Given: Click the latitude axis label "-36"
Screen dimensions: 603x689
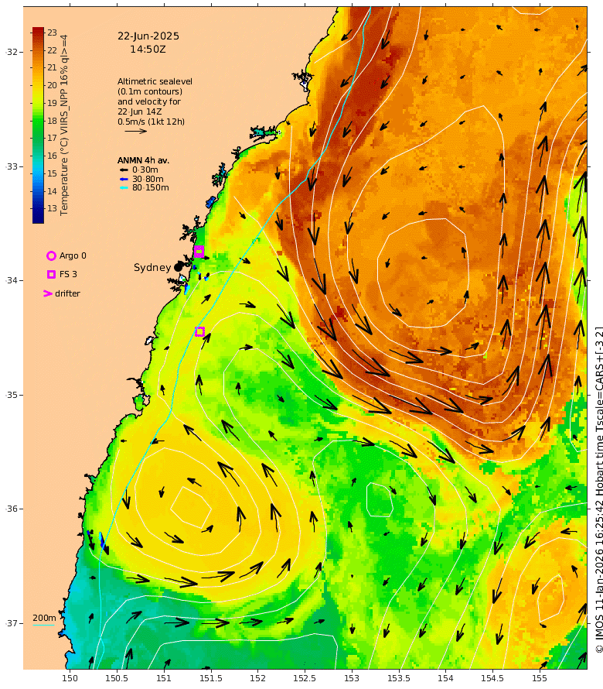Looking at the screenshot, I should tap(12, 509).
